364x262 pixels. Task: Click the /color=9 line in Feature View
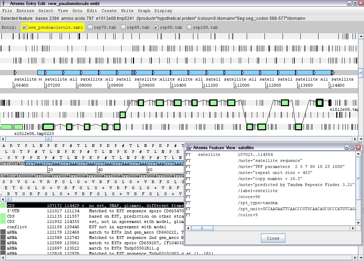point(248,215)
